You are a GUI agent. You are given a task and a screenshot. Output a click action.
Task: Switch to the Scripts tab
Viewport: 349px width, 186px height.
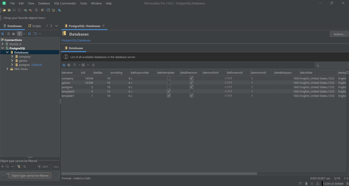tap(34, 26)
